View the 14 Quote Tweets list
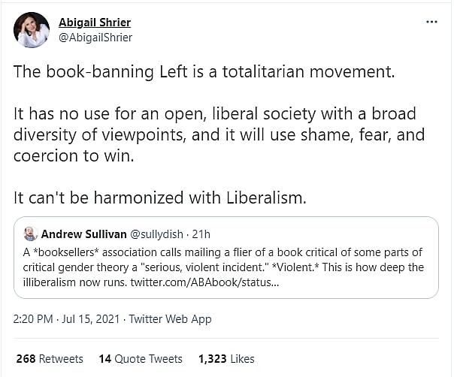This screenshot has width=454, height=377. (141, 358)
